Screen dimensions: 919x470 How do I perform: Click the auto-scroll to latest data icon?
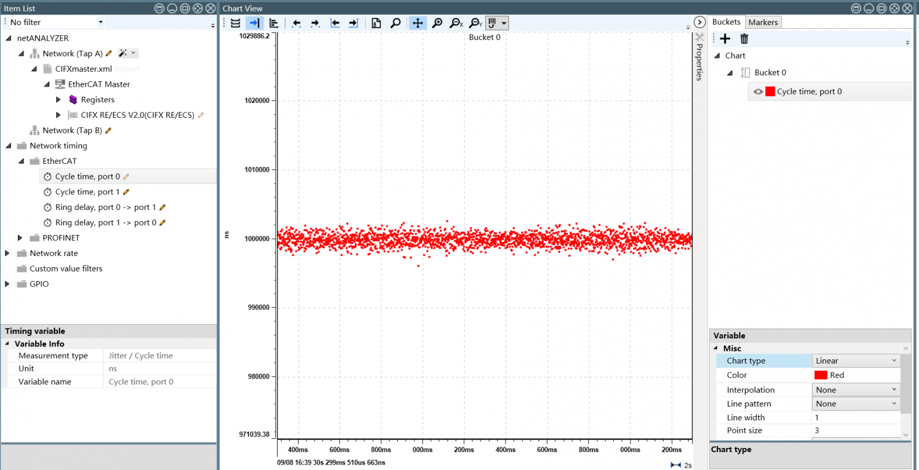[254, 23]
